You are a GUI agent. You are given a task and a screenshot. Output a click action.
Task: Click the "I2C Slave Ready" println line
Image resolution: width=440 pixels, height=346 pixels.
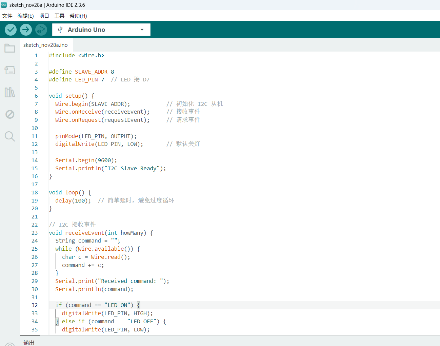point(111,169)
